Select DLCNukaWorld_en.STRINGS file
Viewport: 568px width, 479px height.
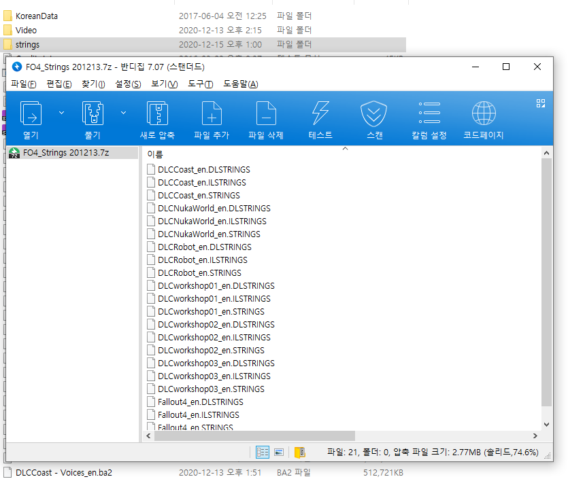pyautogui.click(x=209, y=234)
